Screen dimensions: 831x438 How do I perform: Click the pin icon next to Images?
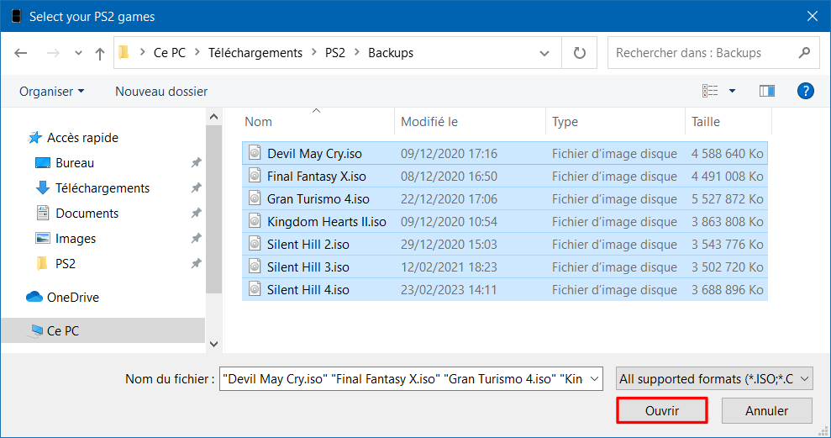[x=196, y=239]
